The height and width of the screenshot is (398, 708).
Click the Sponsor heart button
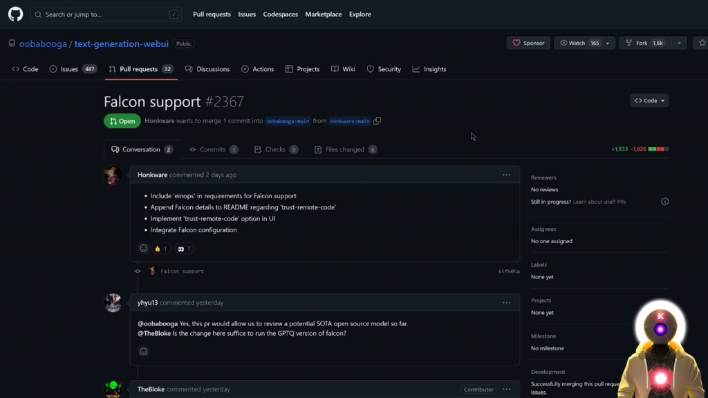point(528,43)
